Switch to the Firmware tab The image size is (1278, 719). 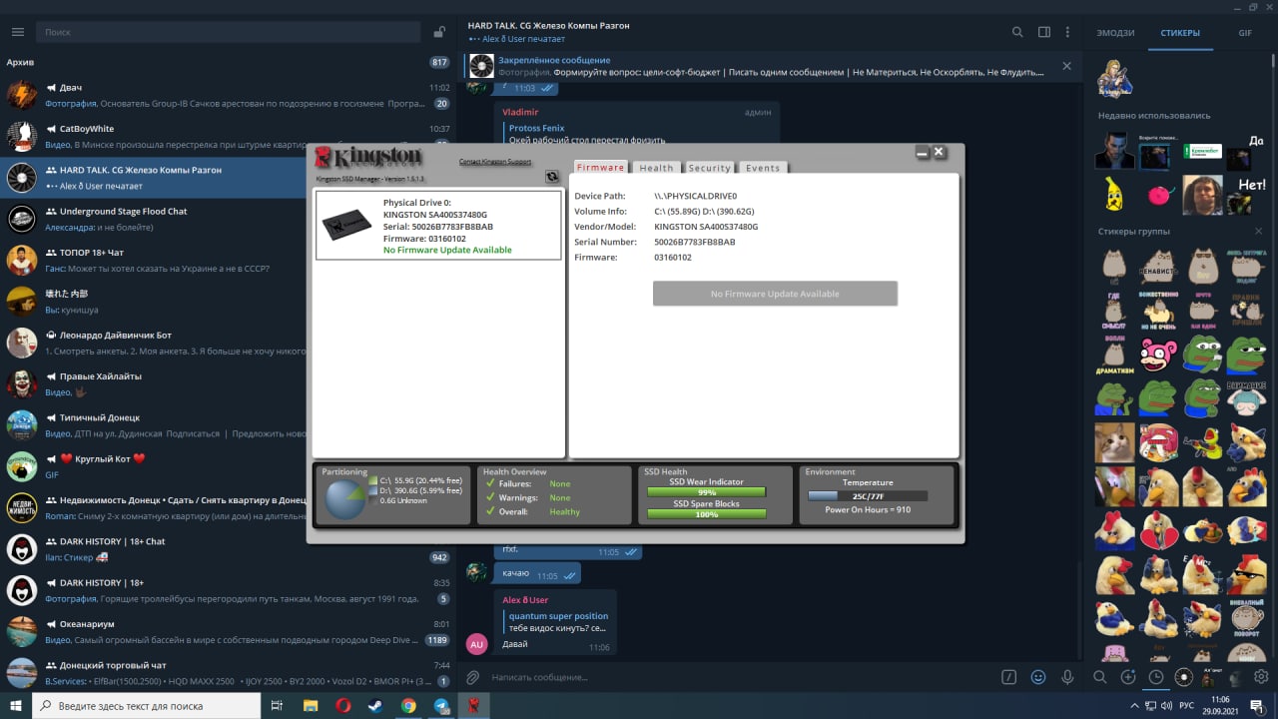tap(600, 168)
